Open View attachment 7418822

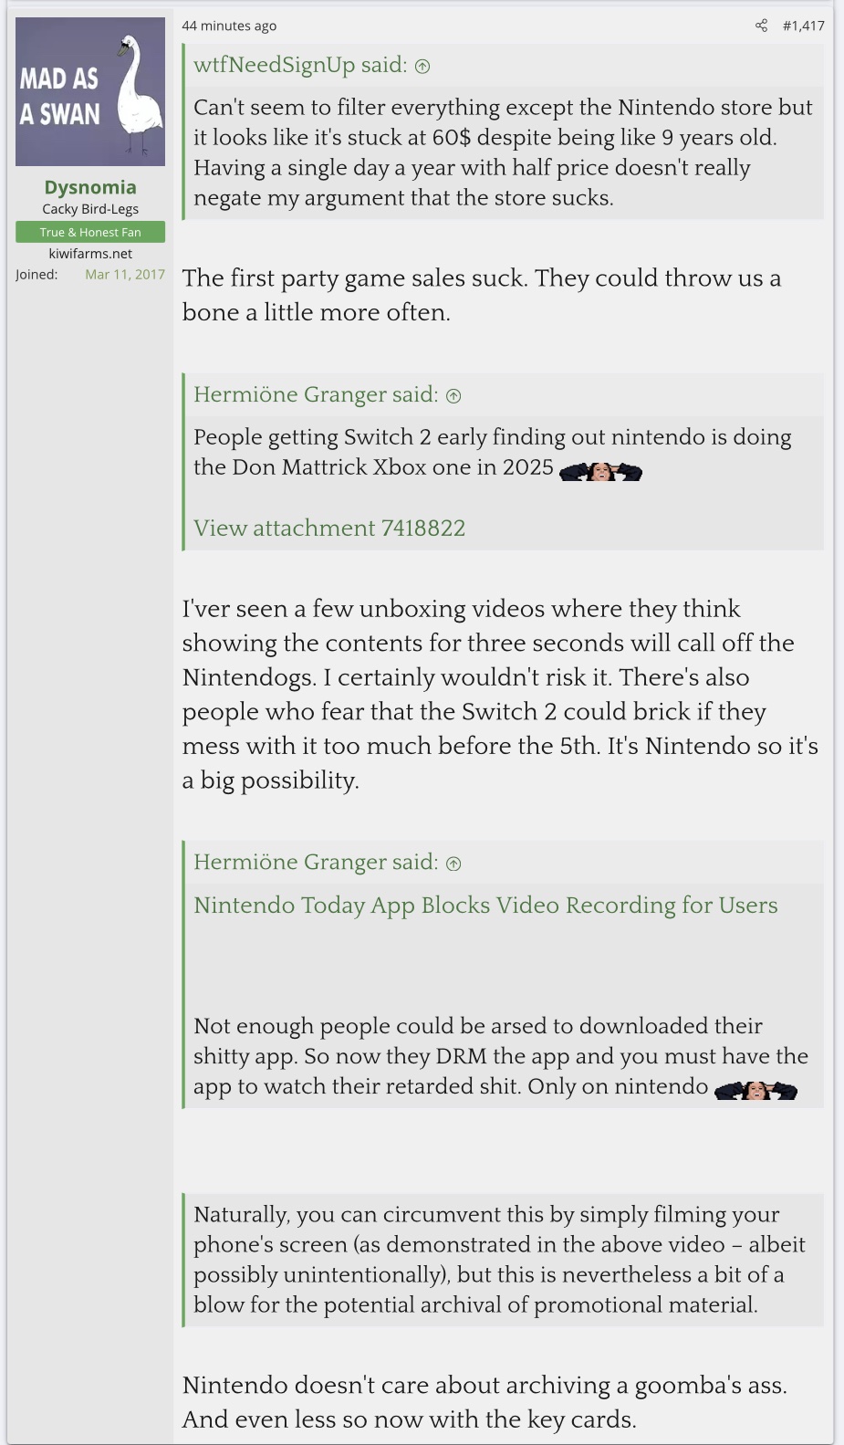click(x=328, y=528)
